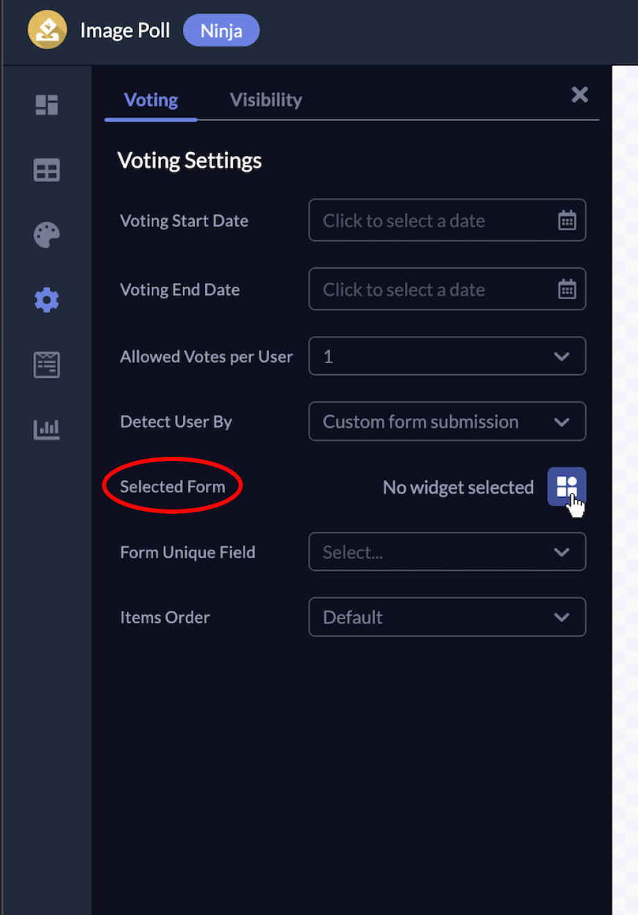Click the Voting Start Date input field
Screen dimensions: 638x915
point(416,220)
